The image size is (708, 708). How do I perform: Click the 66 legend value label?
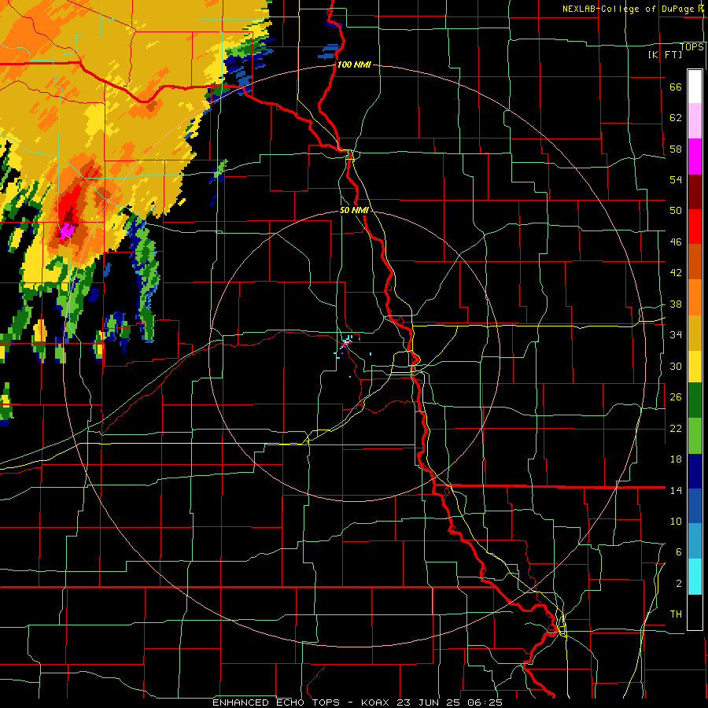point(676,87)
